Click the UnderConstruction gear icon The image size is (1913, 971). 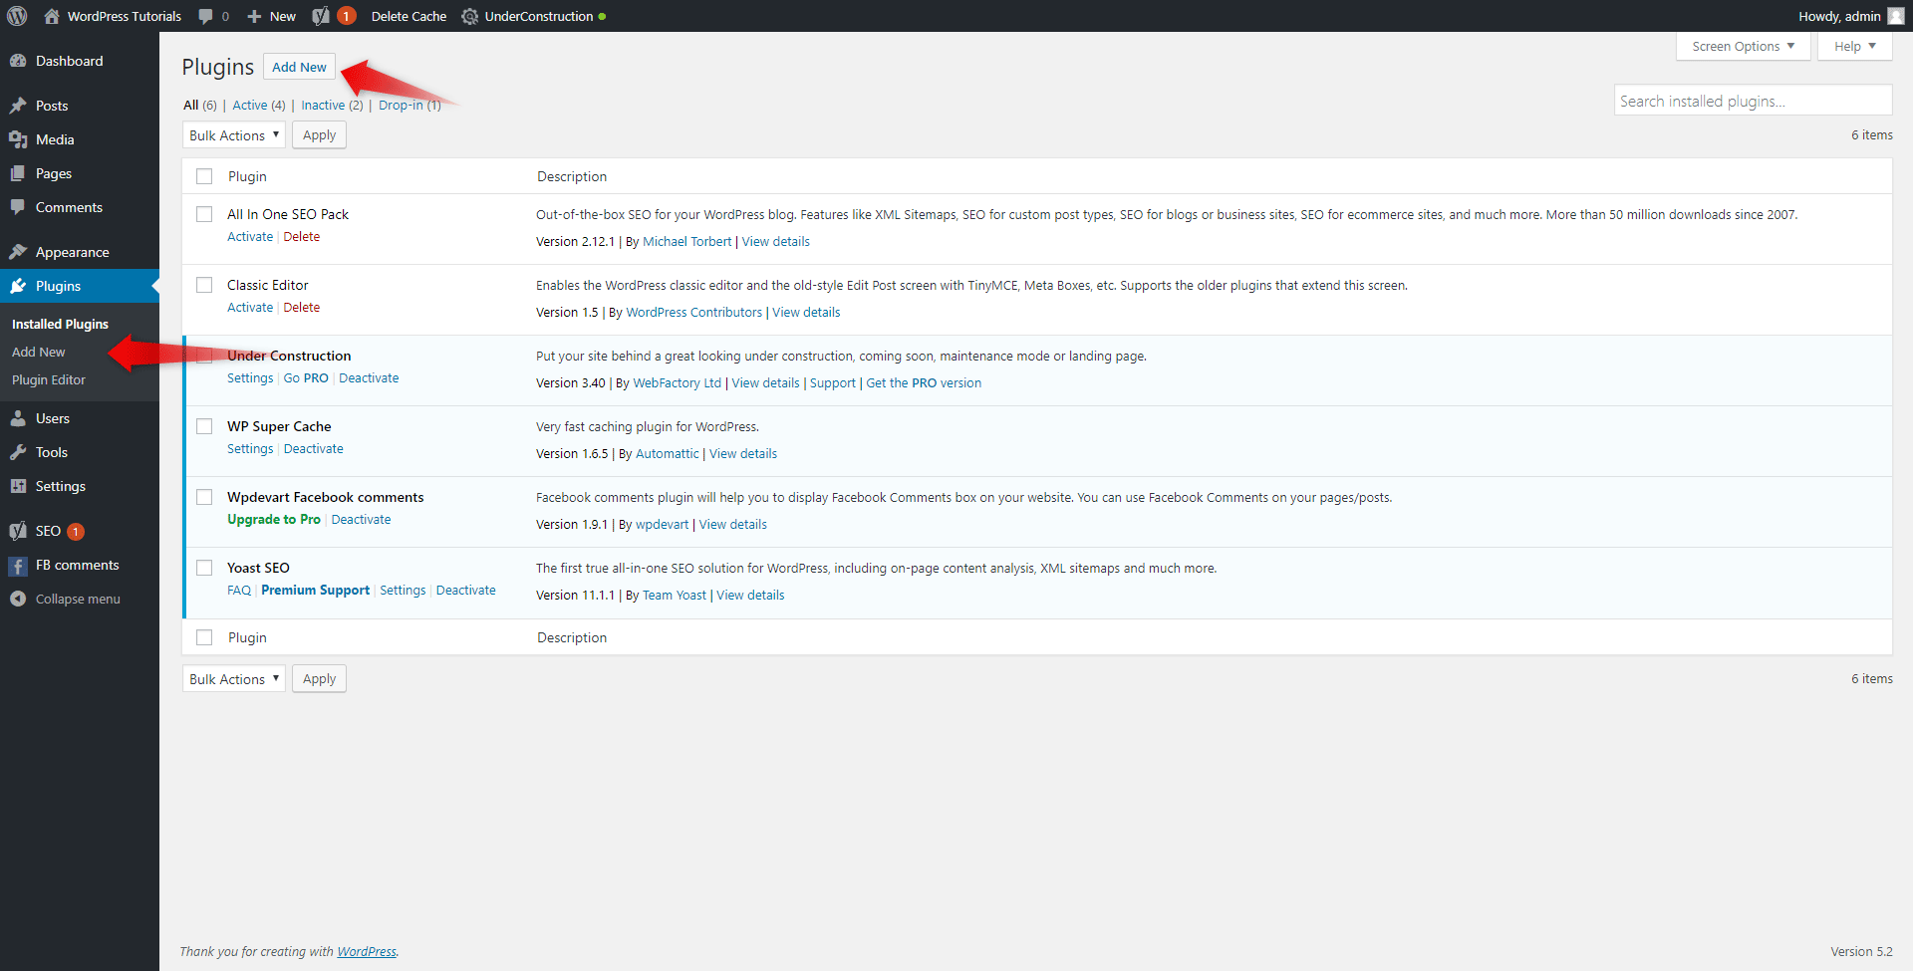(470, 16)
